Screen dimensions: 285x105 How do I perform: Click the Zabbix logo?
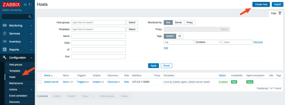point(11,4)
